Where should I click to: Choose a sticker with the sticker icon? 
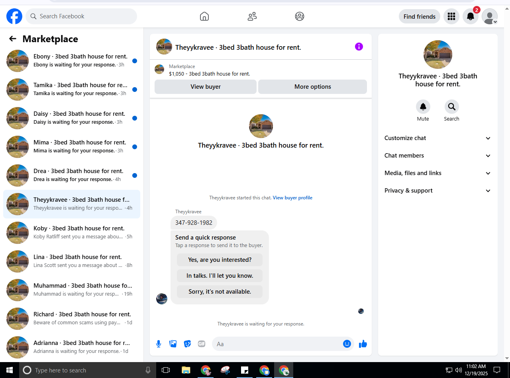coord(187,344)
